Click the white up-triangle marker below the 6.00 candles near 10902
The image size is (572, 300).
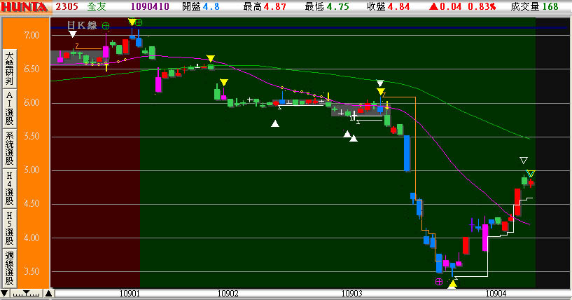[275, 123]
